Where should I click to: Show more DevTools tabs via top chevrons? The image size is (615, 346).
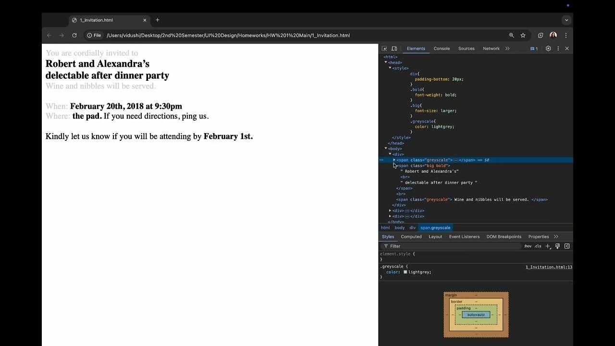(507, 49)
